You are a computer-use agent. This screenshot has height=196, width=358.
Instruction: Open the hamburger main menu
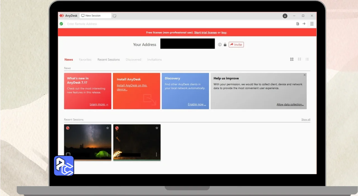coord(312,24)
